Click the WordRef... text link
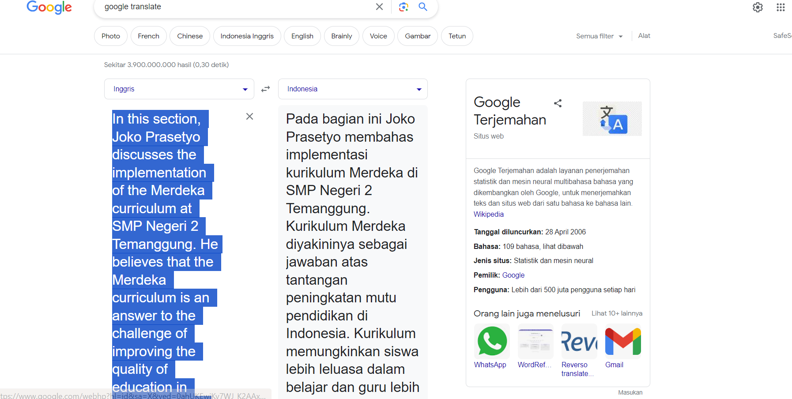 click(x=535, y=365)
